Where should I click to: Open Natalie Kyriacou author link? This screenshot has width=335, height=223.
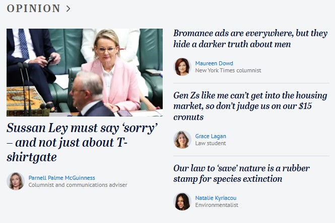[216, 198]
